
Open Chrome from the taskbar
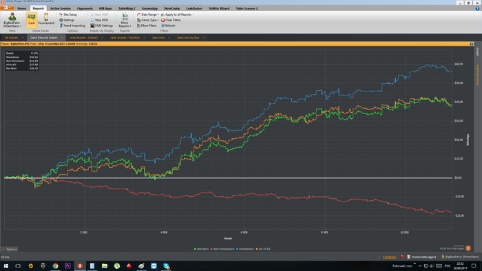[55, 265]
